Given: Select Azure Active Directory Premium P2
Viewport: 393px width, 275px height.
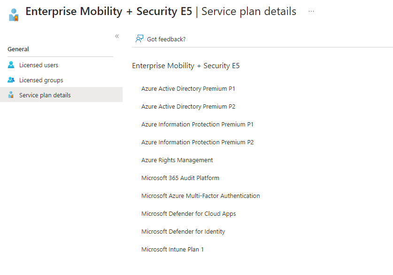Looking at the screenshot, I should tap(188, 107).
